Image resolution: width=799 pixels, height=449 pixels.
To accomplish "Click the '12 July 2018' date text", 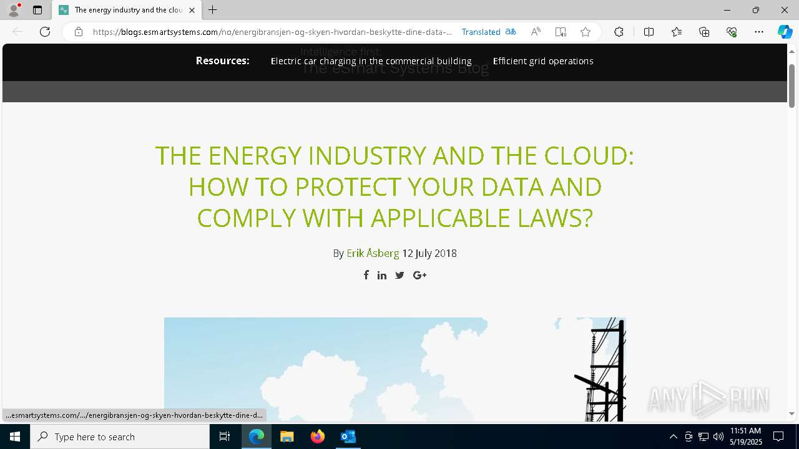I will click(429, 253).
